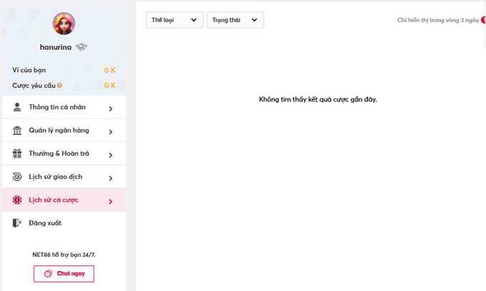Click the Ví của bạn balance amount
Image resolution: width=486 pixels, height=291 pixels.
coord(109,71)
